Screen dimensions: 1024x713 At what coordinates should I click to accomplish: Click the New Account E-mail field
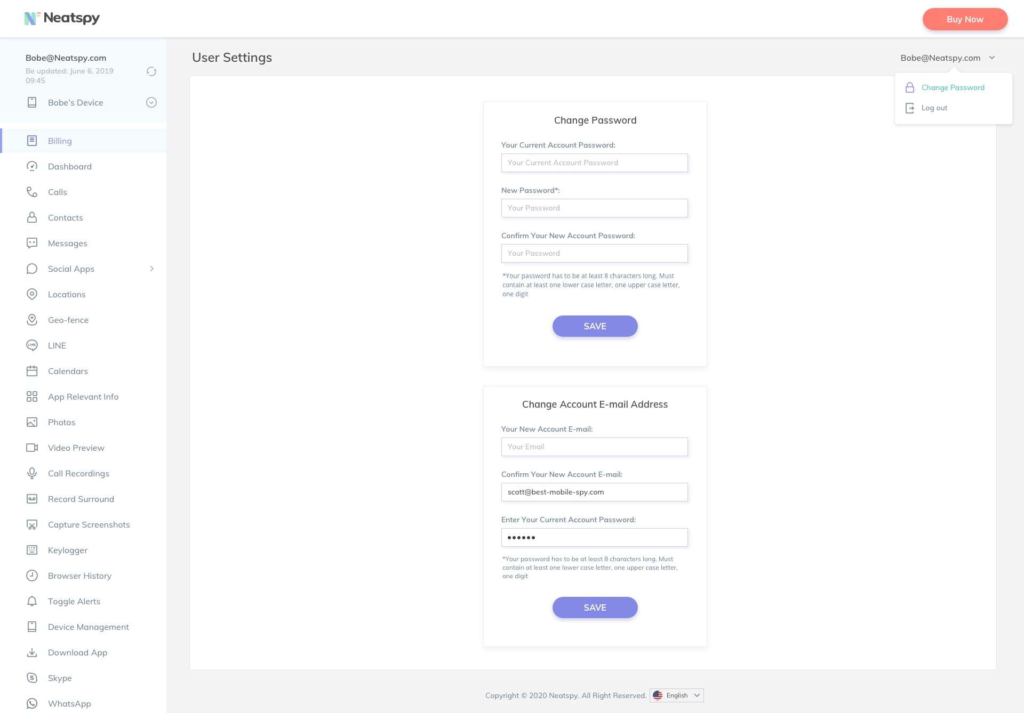coord(594,447)
